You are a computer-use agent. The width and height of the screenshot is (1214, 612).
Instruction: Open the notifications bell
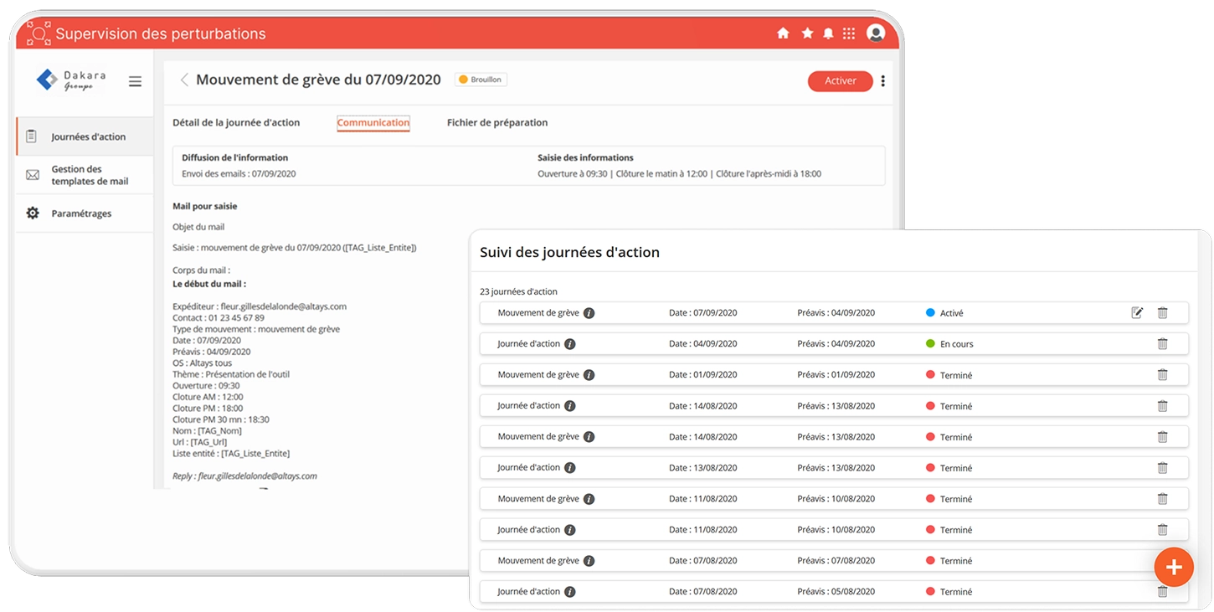pyautogui.click(x=828, y=33)
